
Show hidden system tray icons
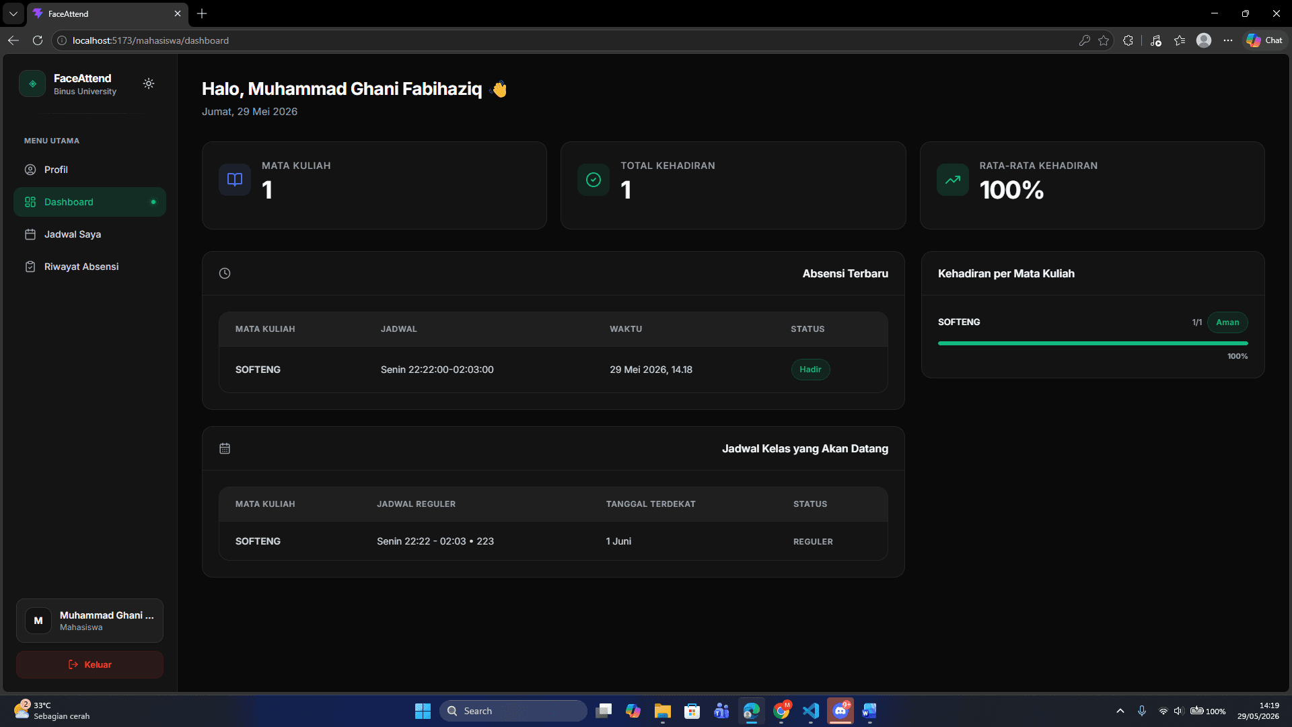point(1120,711)
